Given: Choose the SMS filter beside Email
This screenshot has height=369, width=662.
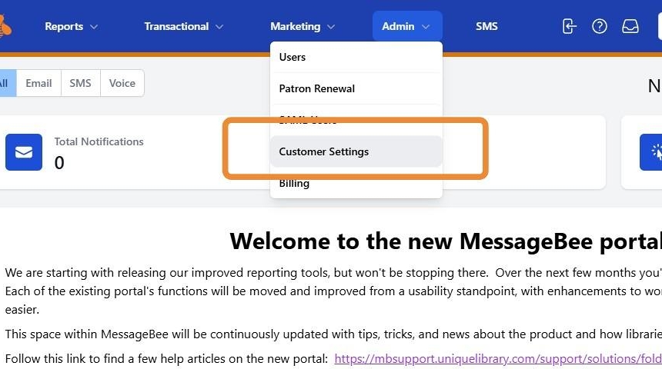Looking at the screenshot, I should point(80,83).
